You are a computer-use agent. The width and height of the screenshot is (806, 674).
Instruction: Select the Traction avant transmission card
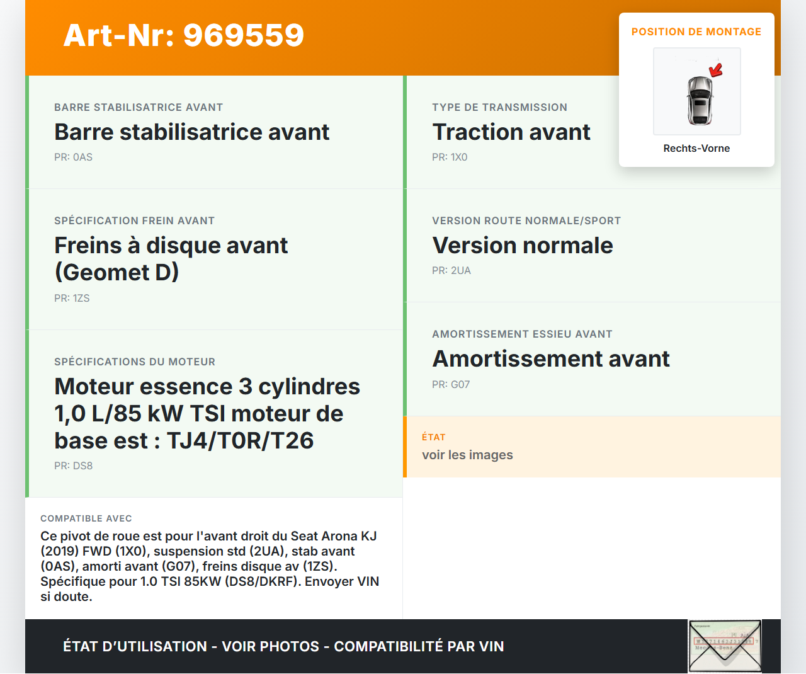(511, 132)
